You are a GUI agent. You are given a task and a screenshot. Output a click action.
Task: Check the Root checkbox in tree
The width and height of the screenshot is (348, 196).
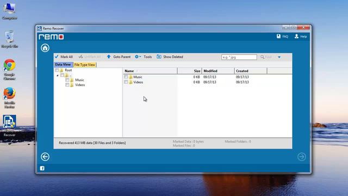[57, 70]
